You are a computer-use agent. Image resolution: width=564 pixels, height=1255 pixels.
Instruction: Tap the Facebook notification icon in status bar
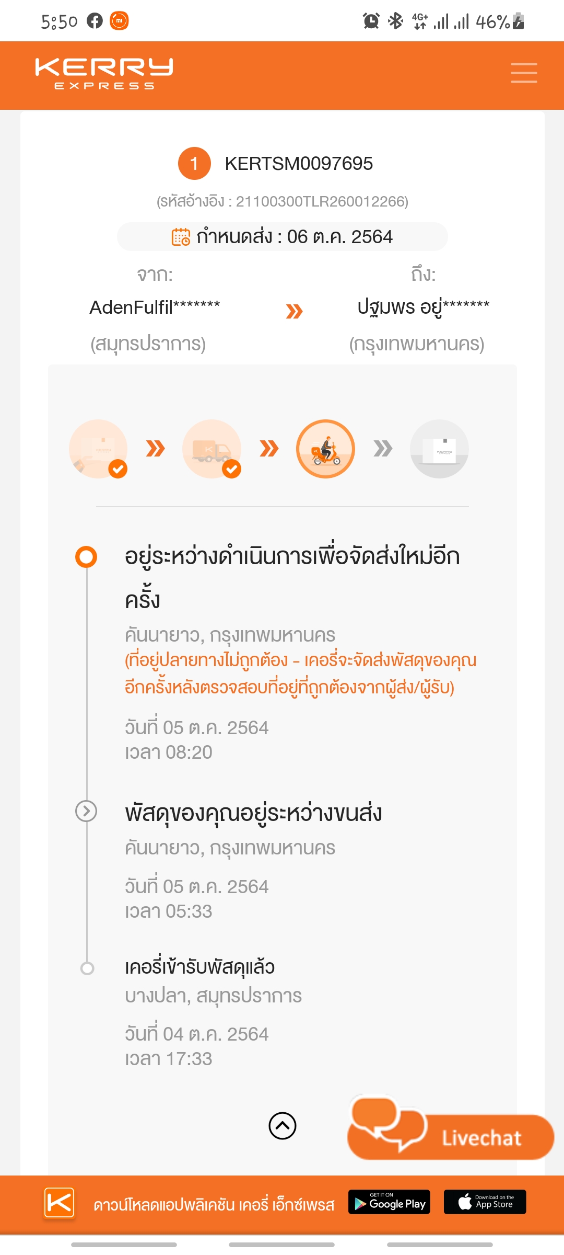pyautogui.click(x=95, y=21)
